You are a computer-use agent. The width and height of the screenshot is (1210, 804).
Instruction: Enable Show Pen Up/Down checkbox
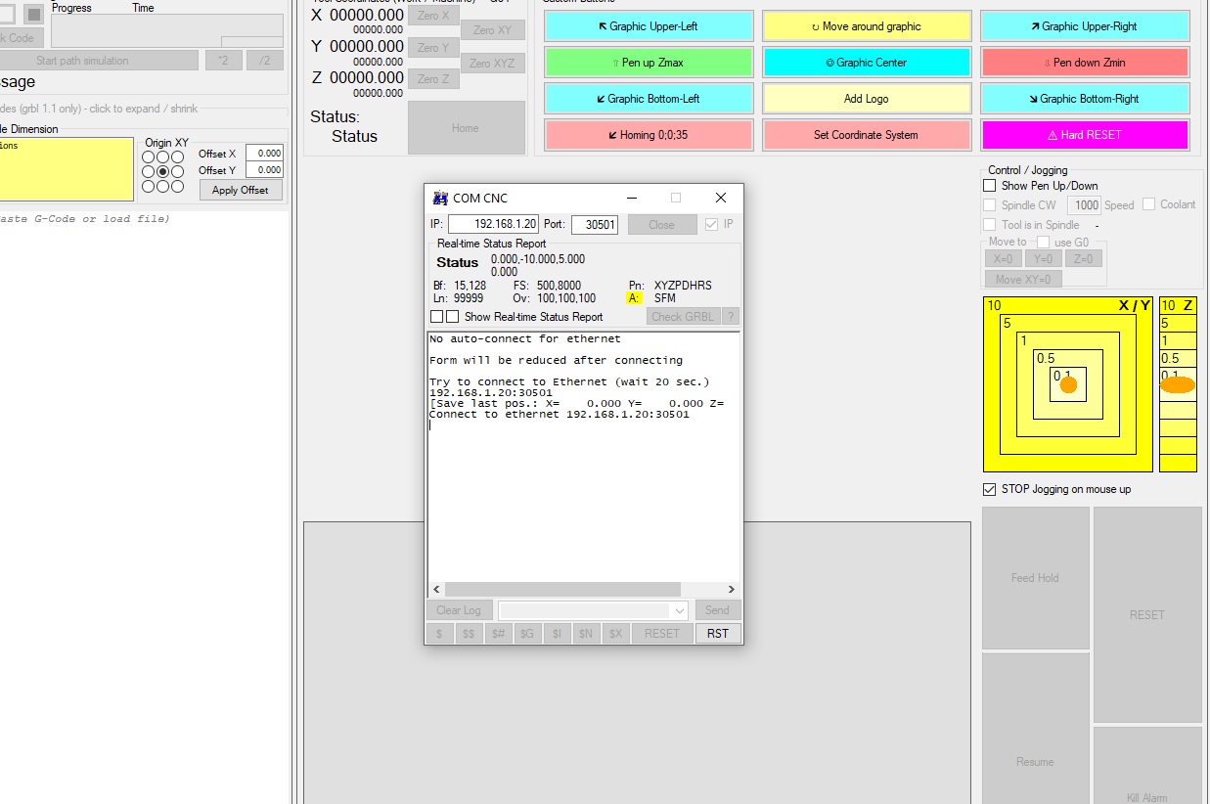click(990, 186)
